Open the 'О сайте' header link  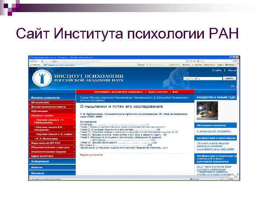pyautogui.click(x=217, y=70)
